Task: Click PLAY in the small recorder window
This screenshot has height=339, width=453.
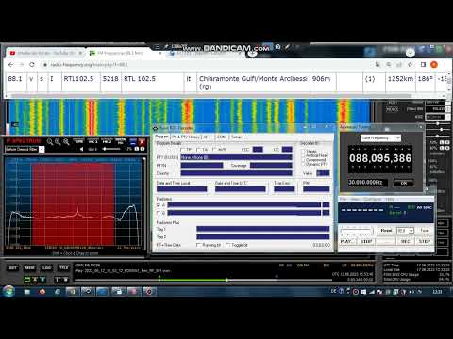Action: pyautogui.click(x=347, y=241)
